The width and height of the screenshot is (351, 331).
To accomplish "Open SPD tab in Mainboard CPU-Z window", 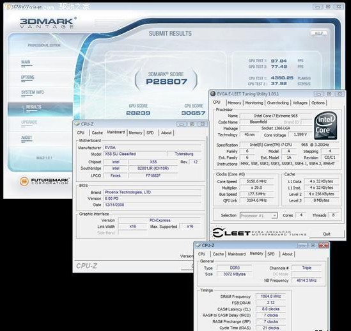I will (150, 133).
